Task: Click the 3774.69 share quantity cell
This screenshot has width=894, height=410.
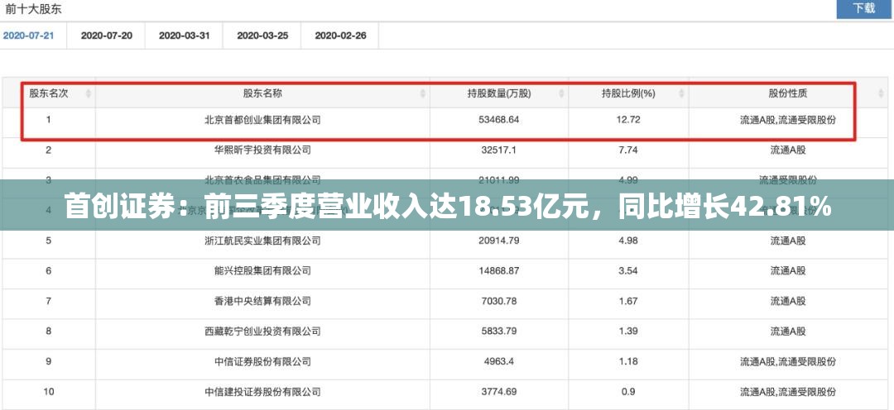Action: [x=499, y=392]
